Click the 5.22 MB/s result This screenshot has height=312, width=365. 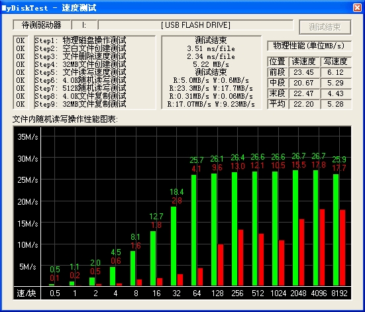(211, 64)
